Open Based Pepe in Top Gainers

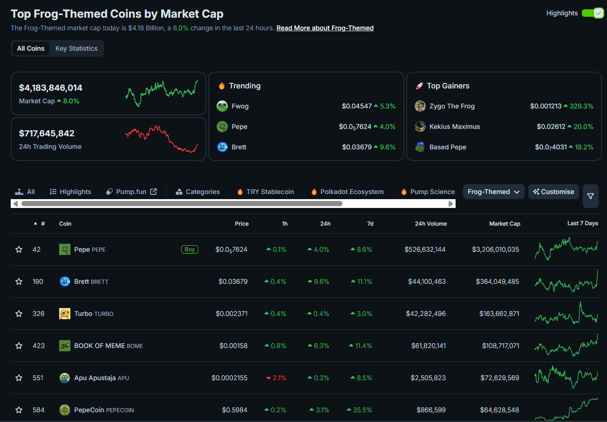pyautogui.click(x=448, y=147)
